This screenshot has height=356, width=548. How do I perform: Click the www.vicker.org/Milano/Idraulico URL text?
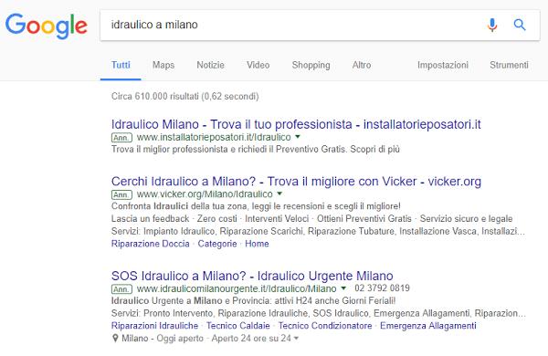pyautogui.click(x=205, y=194)
